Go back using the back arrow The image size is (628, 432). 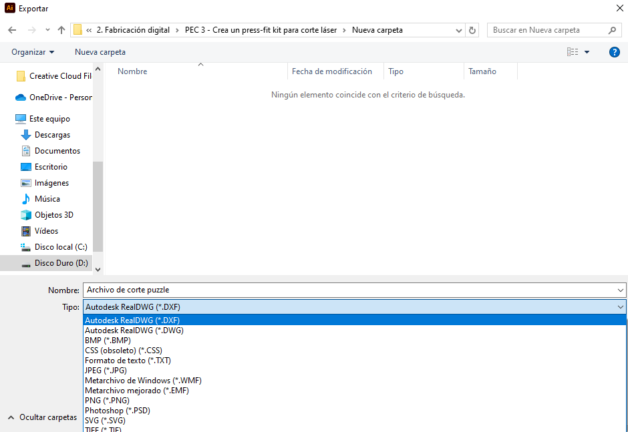(13, 30)
